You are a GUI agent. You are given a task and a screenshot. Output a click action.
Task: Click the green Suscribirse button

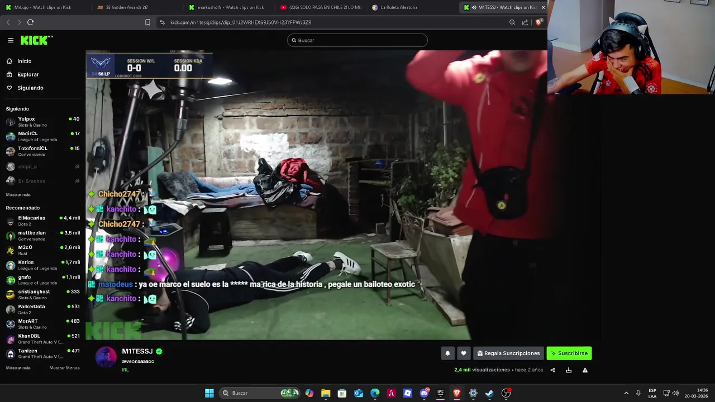click(x=569, y=353)
